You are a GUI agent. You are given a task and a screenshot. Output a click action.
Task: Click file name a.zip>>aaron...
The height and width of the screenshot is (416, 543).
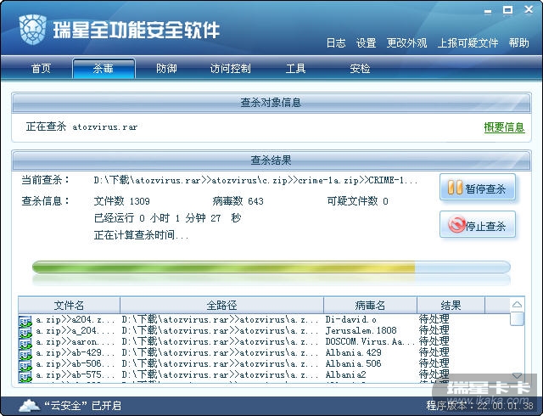[x=76, y=341]
